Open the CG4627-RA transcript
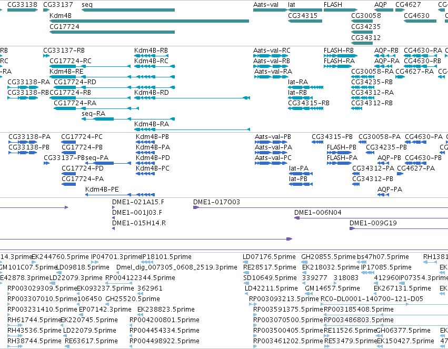 [x=400, y=76]
